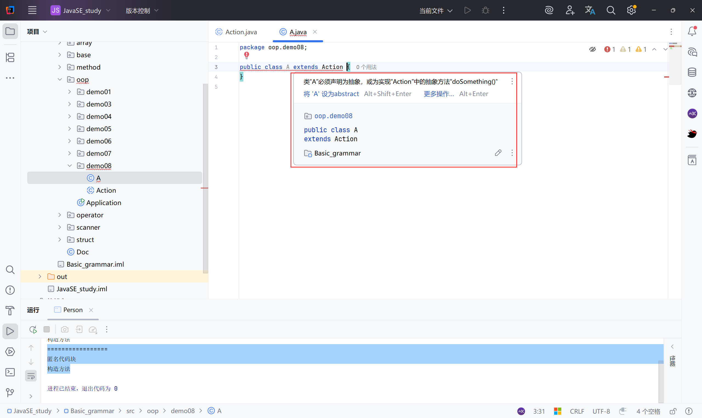Click the Build hammer icon
The height and width of the screenshot is (418, 702).
click(10, 310)
